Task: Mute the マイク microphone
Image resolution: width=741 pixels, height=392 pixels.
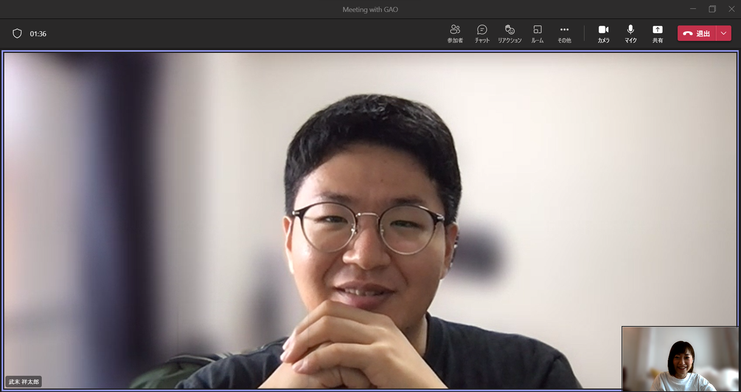Action: click(630, 33)
